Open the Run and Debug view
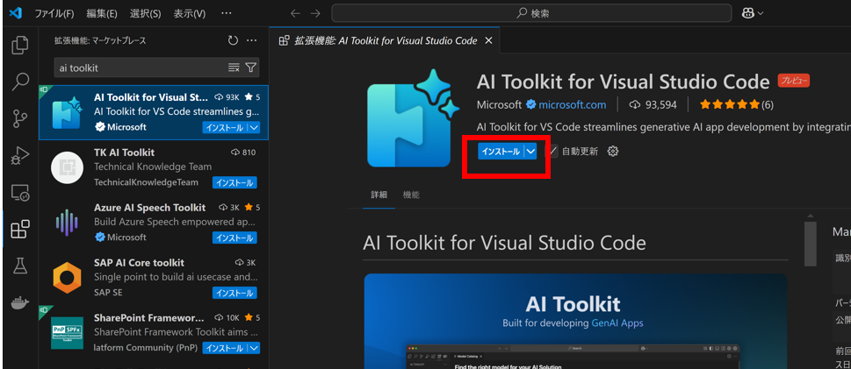The image size is (851, 369). [20, 155]
